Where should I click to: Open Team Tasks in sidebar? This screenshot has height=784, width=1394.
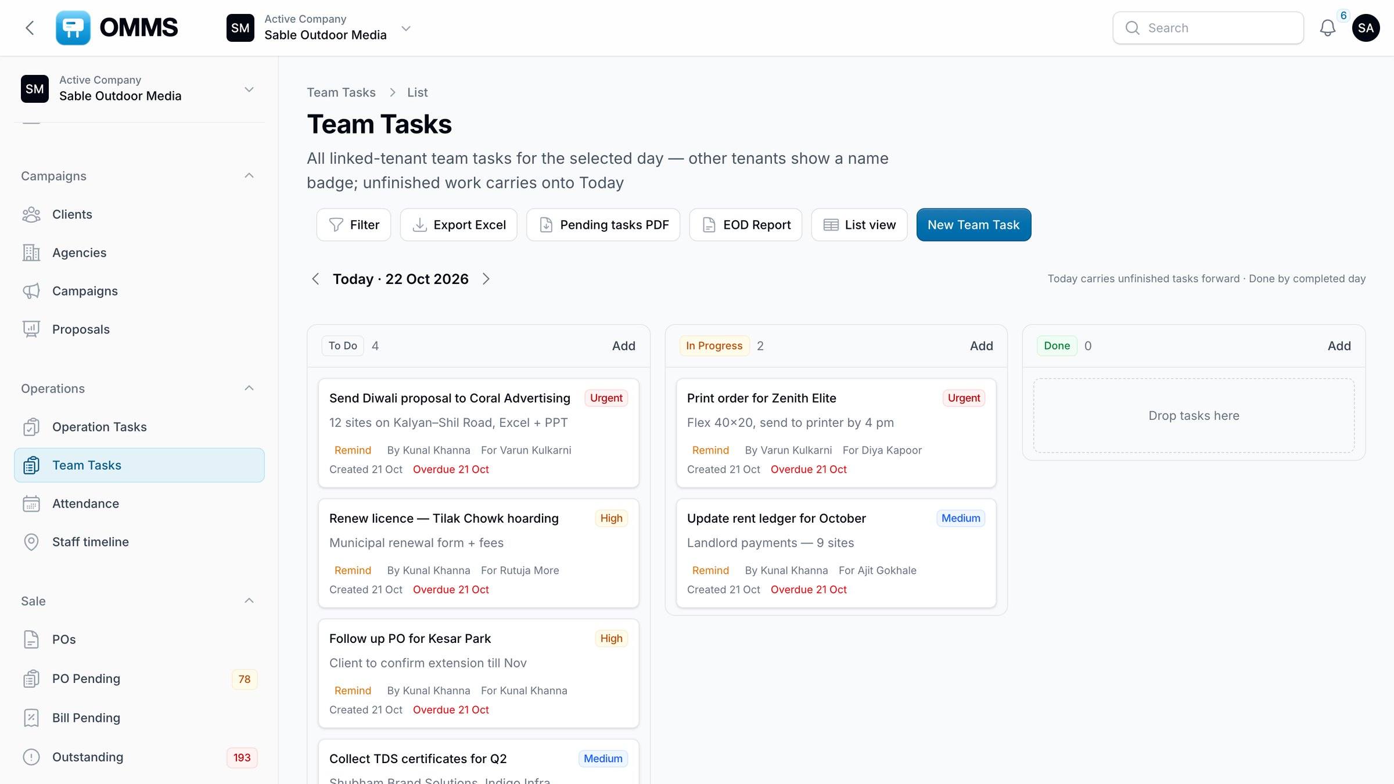point(139,465)
